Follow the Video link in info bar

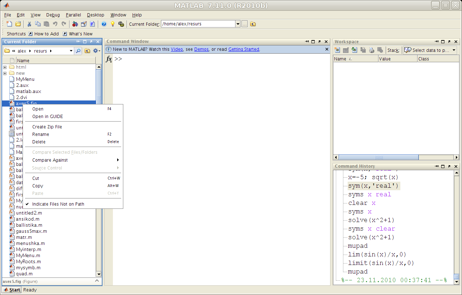pos(177,49)
